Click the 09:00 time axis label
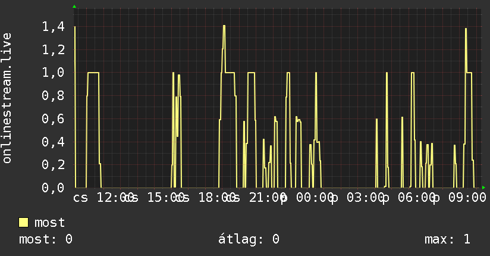 coord(467,198)
